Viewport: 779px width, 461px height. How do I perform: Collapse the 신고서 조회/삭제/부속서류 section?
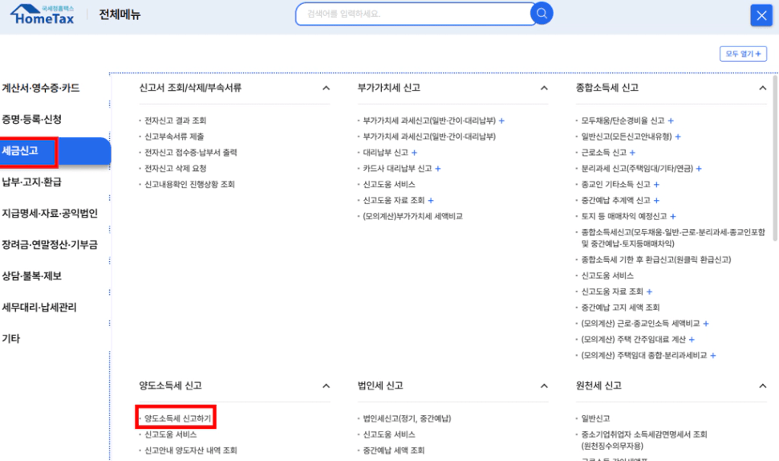coord(326,88)
